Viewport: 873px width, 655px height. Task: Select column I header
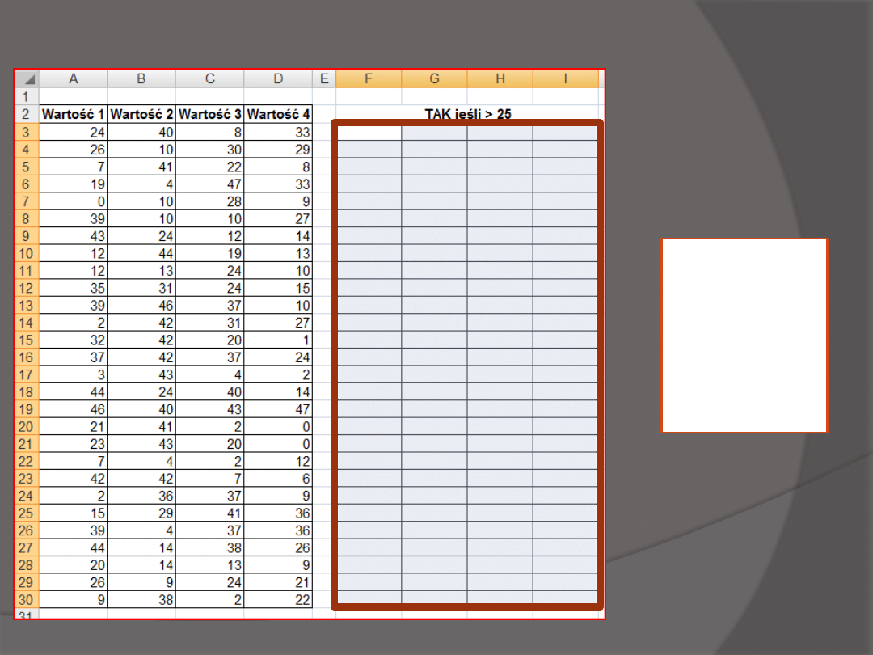click(566, 78)
